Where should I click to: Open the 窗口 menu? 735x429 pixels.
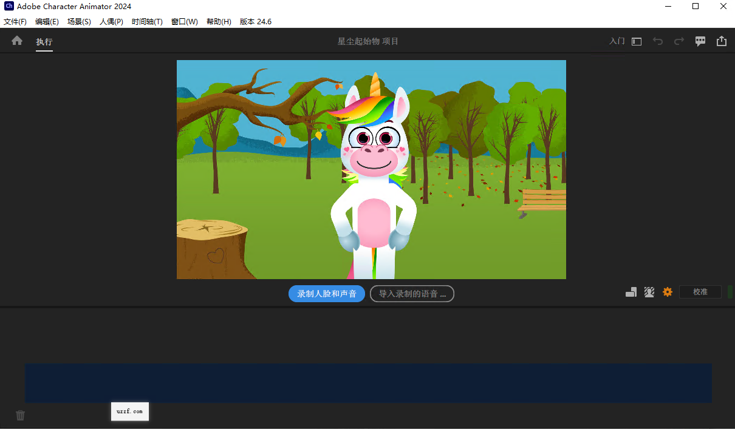pyautogui.click(x=184, y=21)
